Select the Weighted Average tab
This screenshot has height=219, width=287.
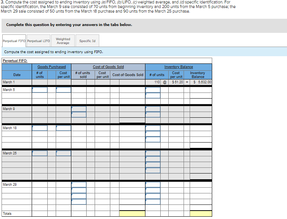pyautogui.click(x=63, y=41)
